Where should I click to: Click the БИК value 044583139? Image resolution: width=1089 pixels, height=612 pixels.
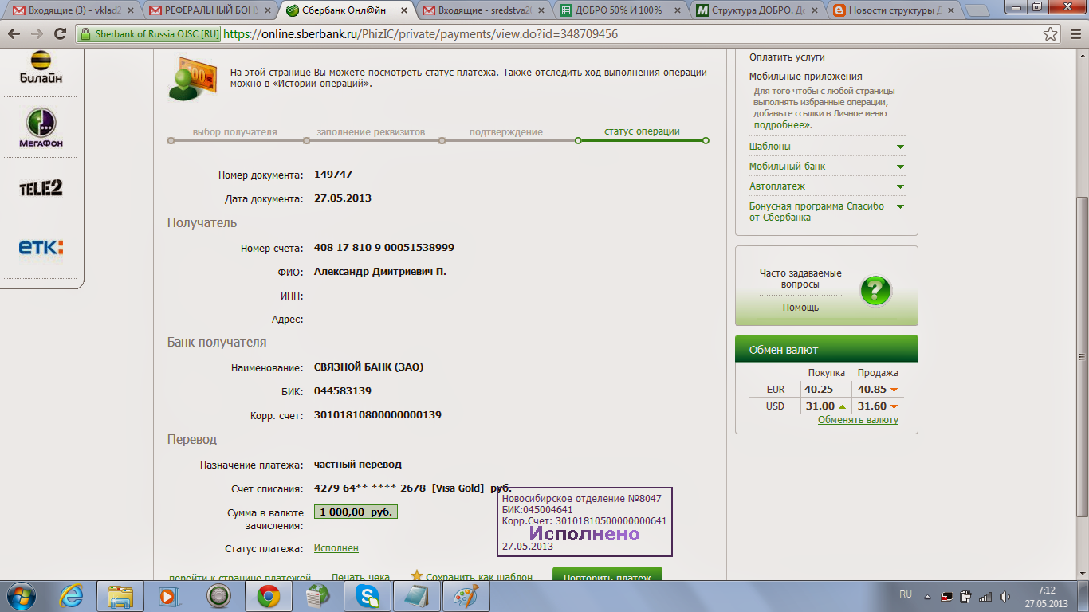343,391
